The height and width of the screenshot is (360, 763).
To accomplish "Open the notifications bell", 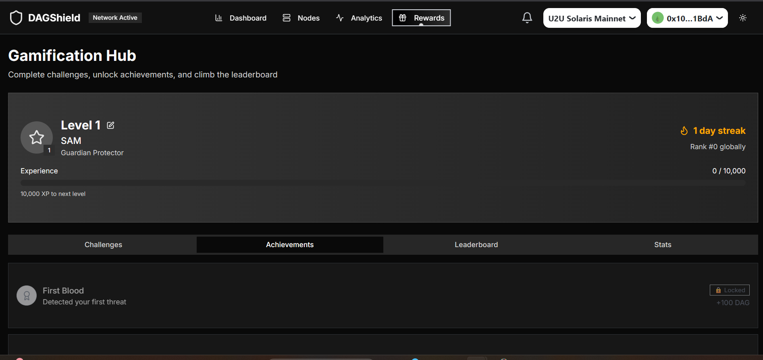I will click(527, 18).
